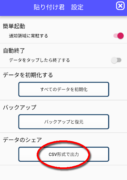Click the blue header bar left of title
The height and width of the screenshot is (180, 127).
point(16,7)
